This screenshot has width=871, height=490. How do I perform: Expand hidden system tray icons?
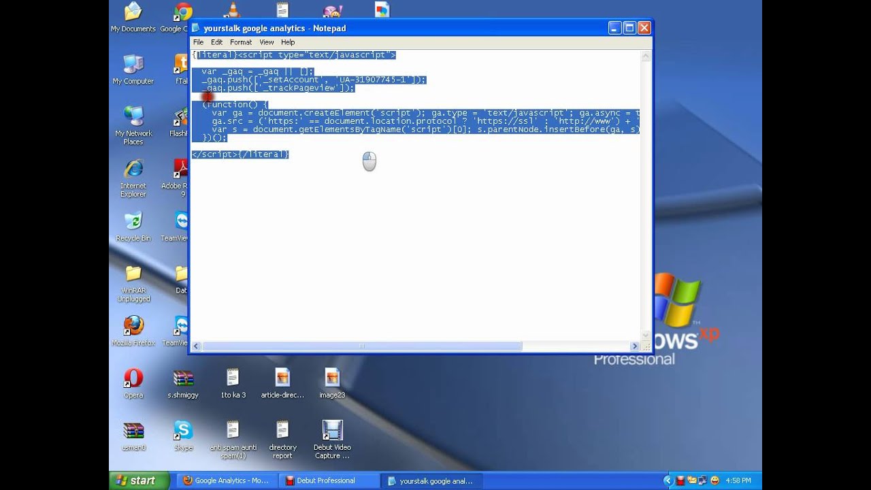coord(668,480)
